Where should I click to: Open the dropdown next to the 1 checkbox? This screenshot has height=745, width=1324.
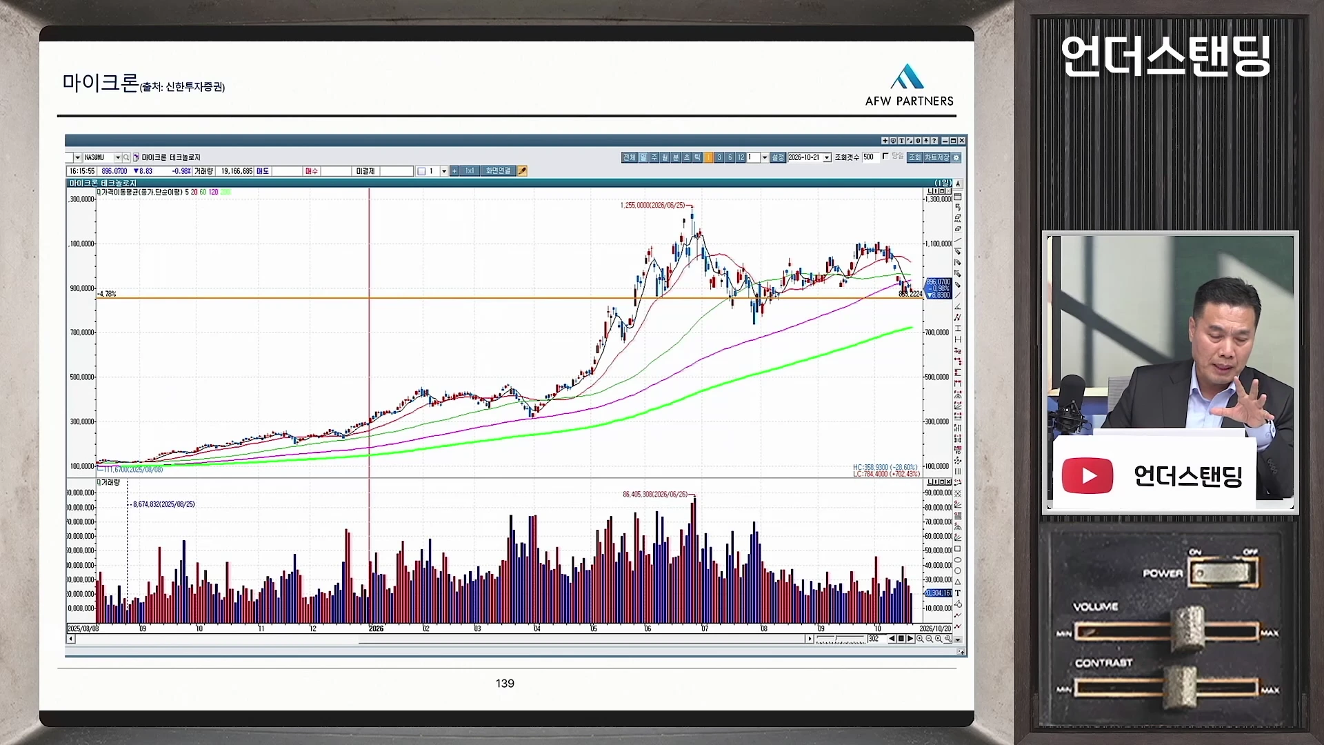(x=444, y=171)
